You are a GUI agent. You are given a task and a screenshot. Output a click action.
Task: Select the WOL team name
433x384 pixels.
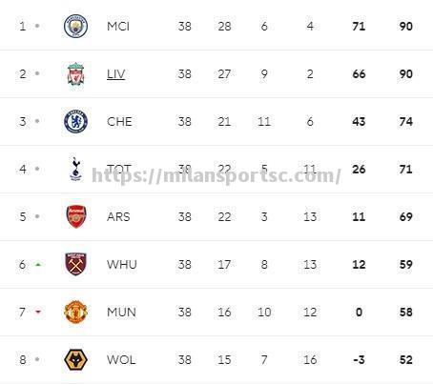[x=121, y=360]
